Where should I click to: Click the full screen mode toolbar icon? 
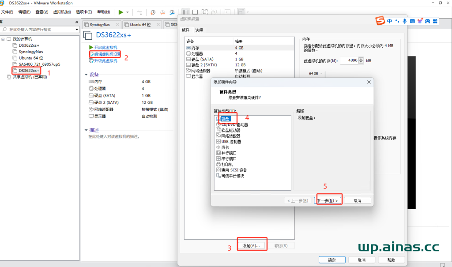pyautogui.click(x=205, y=12)
